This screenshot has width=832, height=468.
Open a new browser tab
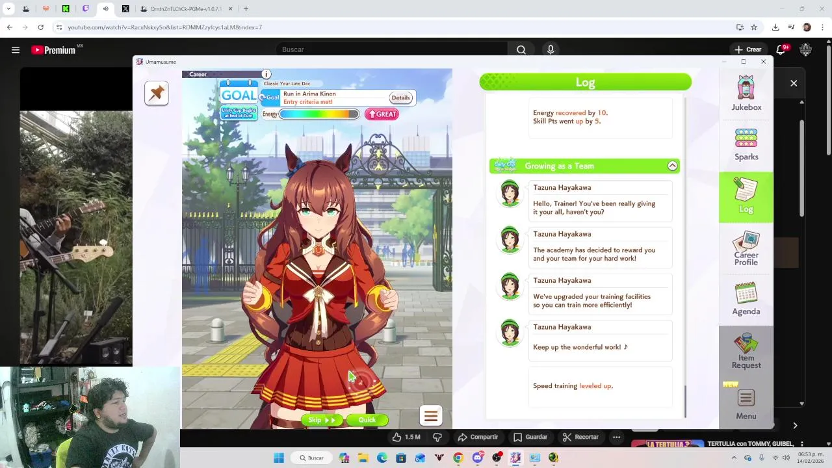[x=246, y=9]
